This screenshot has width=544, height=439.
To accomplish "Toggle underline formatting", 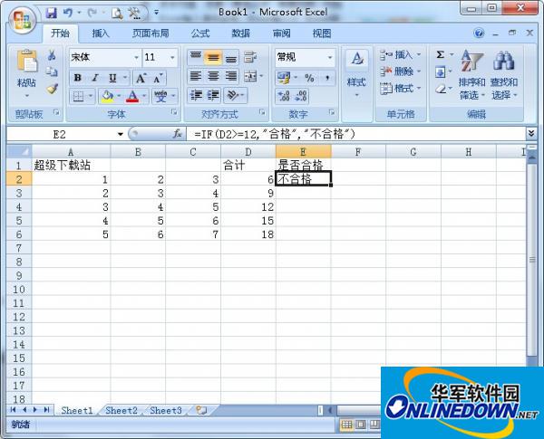I will tap(112, 79).
